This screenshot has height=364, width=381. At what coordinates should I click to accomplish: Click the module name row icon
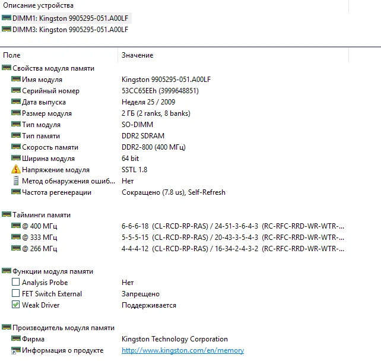[x=16, y=79]
